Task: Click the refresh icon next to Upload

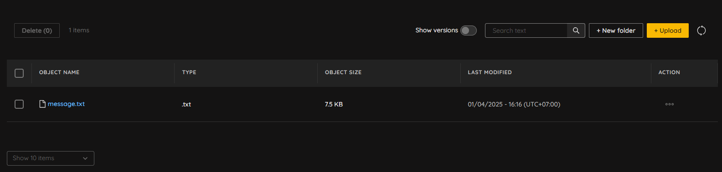Action: point(701,30)
